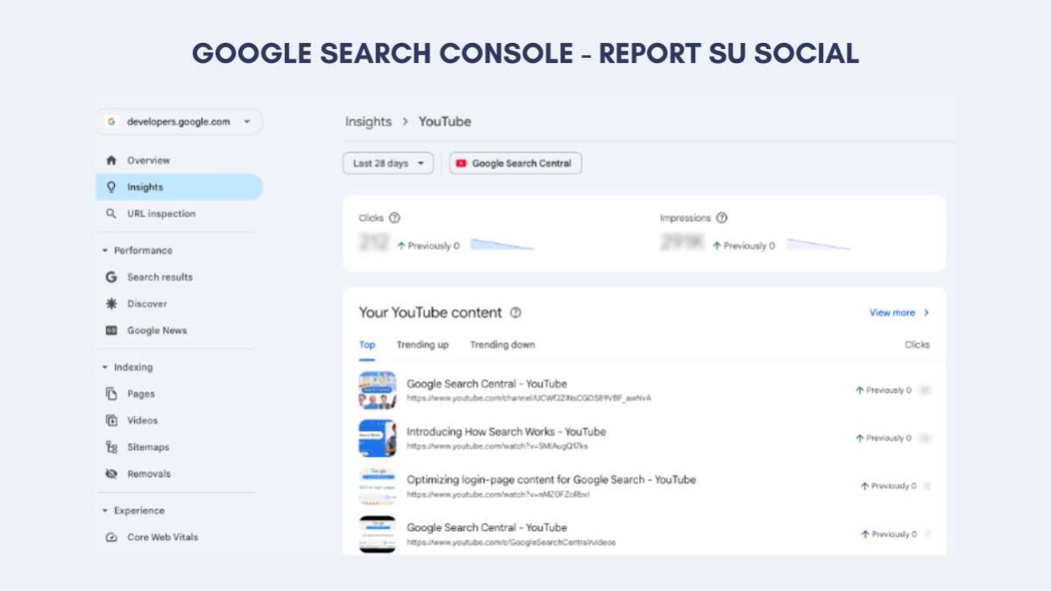Click the Clicks help question icon
Image resolution: width=1051 pixels, height=591 pixels.
(394, 218)
